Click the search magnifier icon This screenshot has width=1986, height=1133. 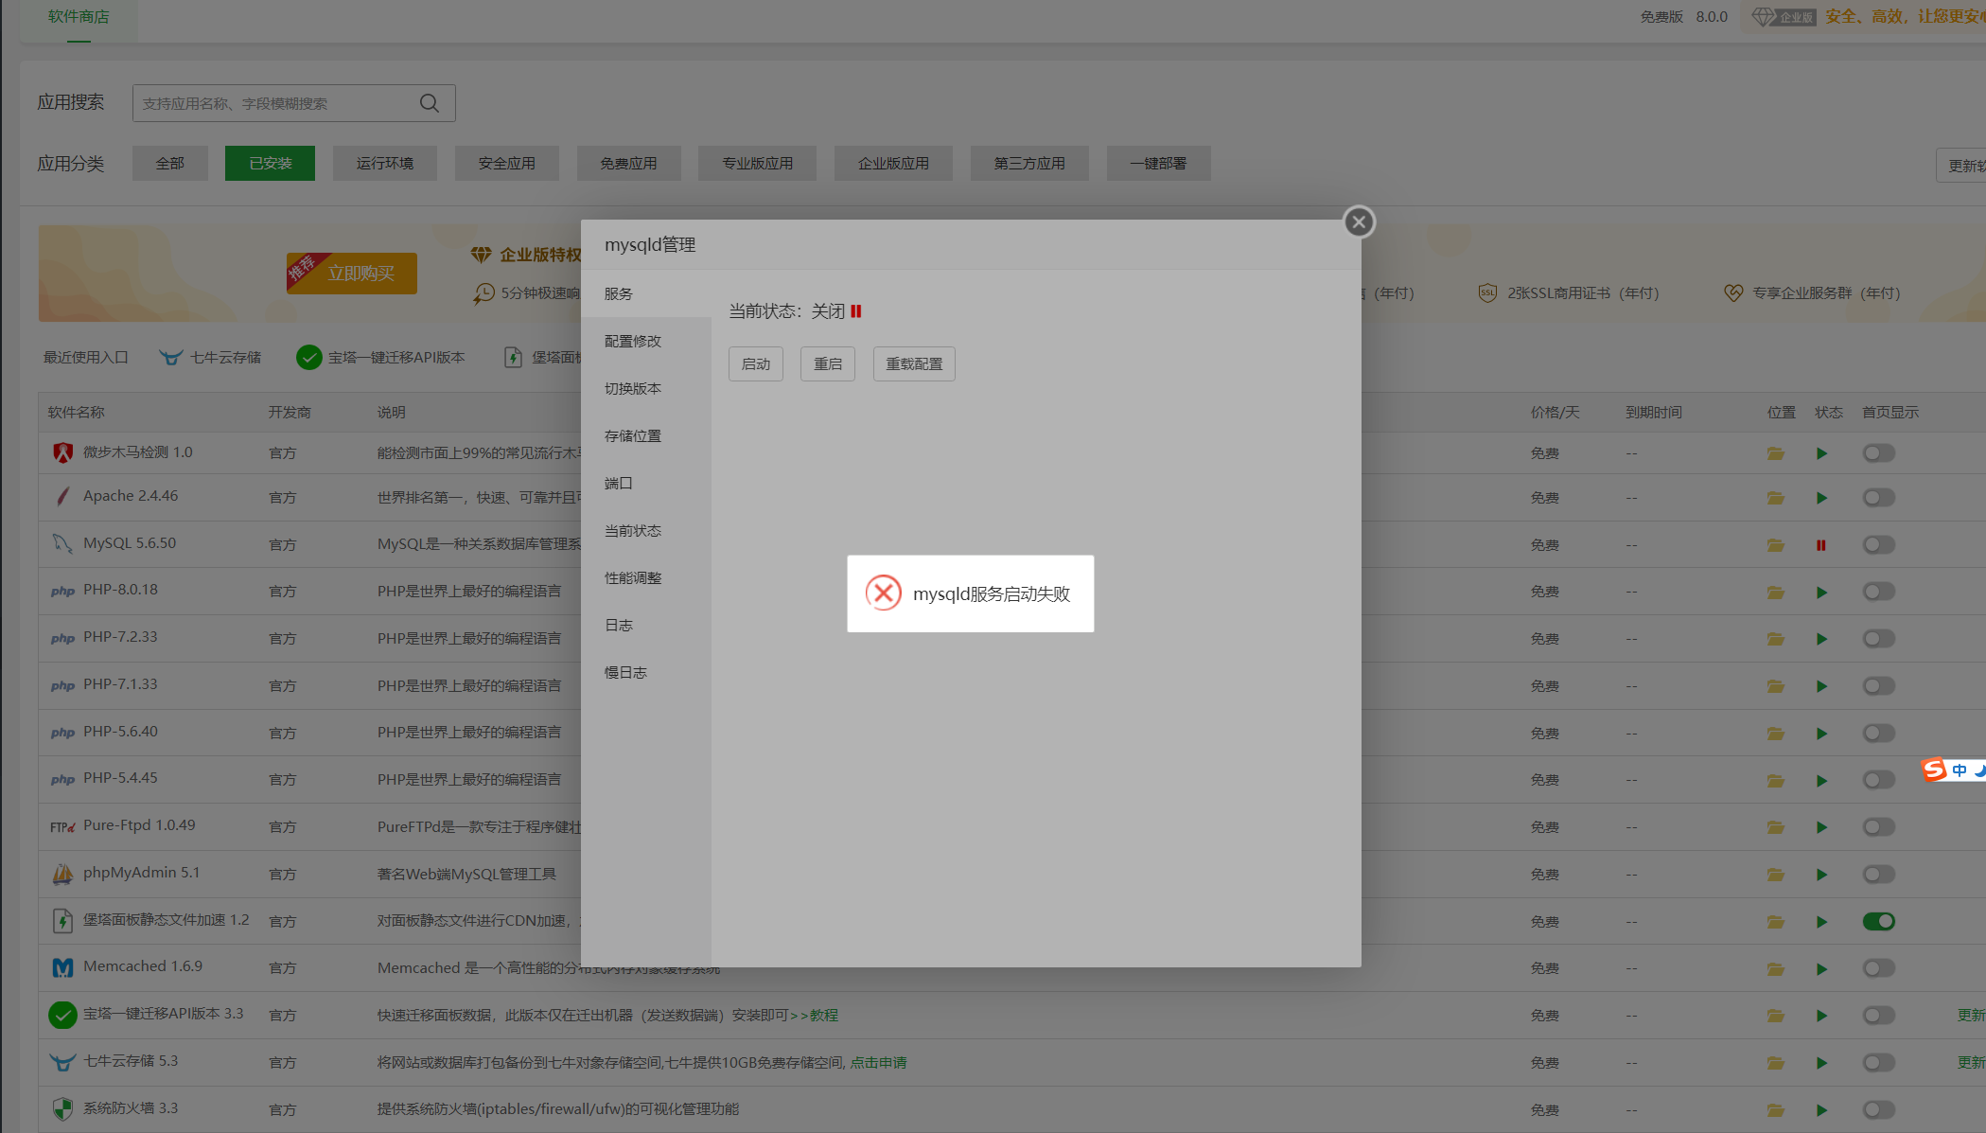430,103
